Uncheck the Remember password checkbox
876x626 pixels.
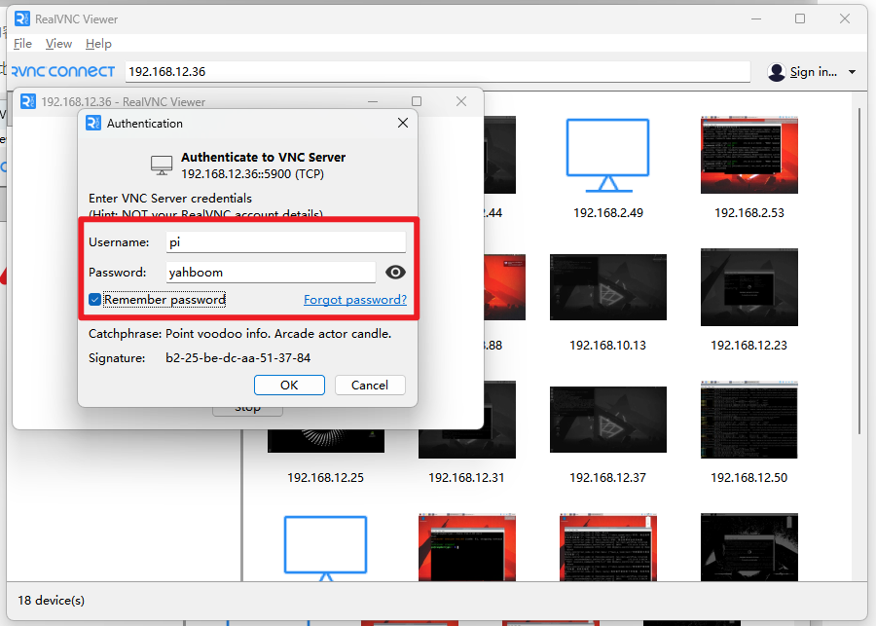click(x=95, y=300)
